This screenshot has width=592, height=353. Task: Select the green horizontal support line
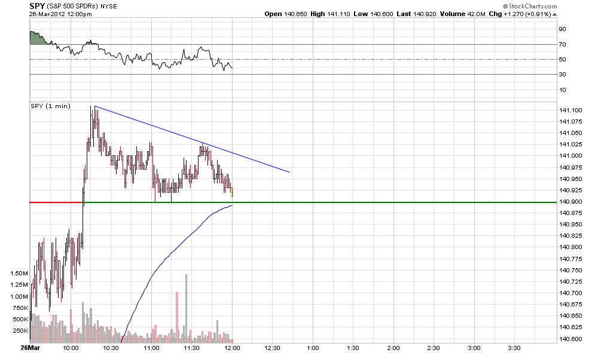click(320, 202)
